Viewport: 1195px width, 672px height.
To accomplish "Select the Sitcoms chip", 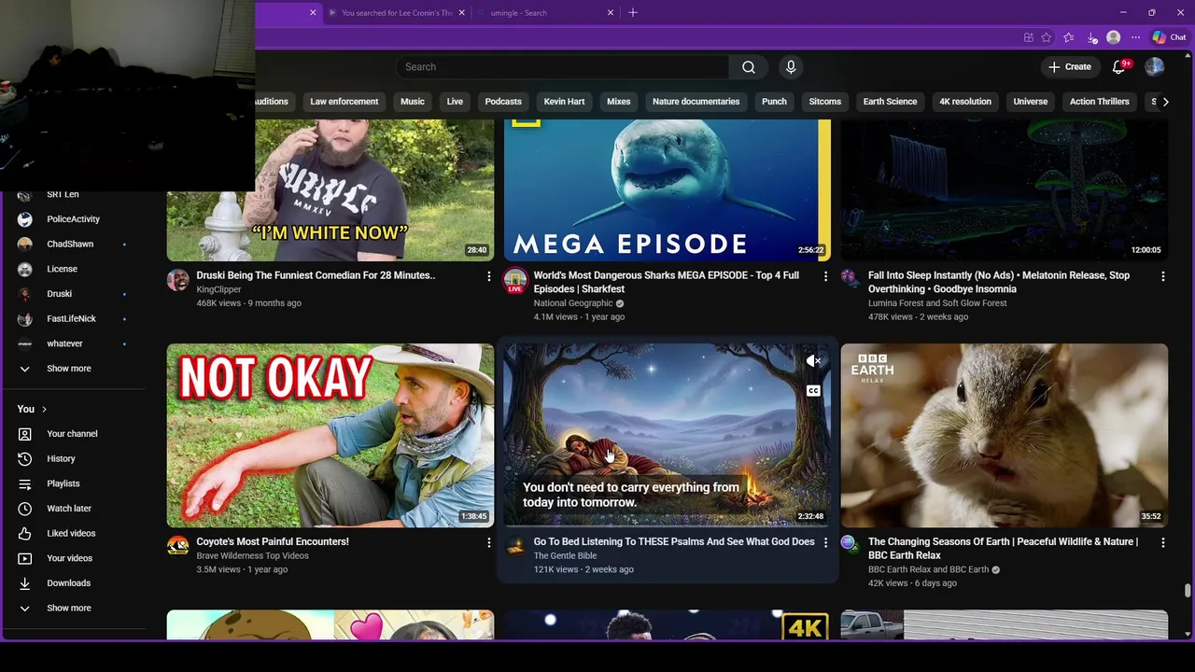I will (825, 102).
